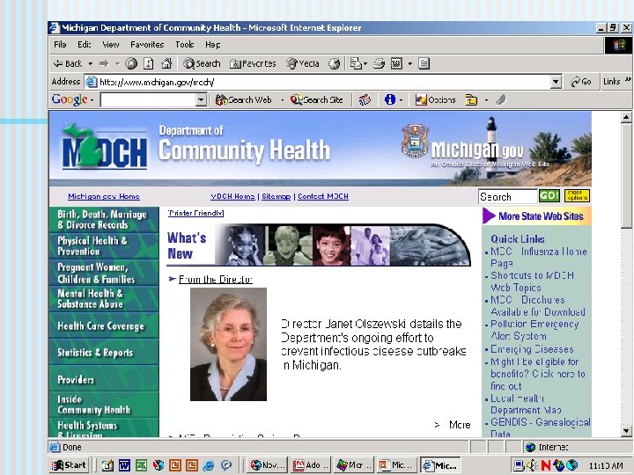Open Birth, Death, Marriage & Divorce Records
The image size is (634, 475).
pyautogui.click(x=104, y=219)
